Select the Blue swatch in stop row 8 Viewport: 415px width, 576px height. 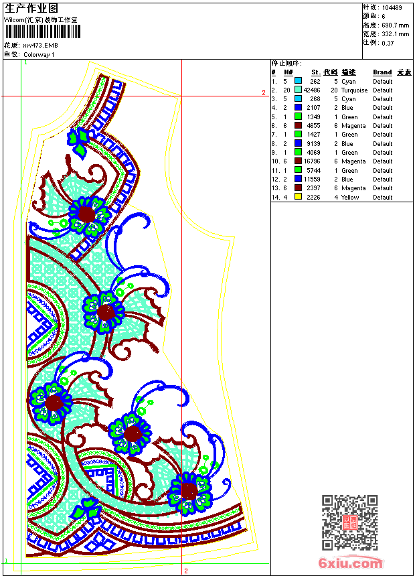pos(298,143)
